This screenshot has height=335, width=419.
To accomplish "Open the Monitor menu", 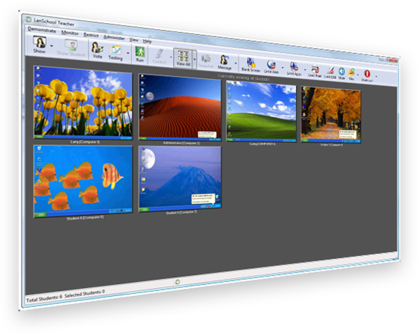I will coord(70,33).
